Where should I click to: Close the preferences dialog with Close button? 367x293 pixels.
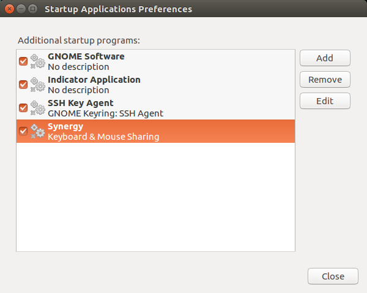pos(333,276)
